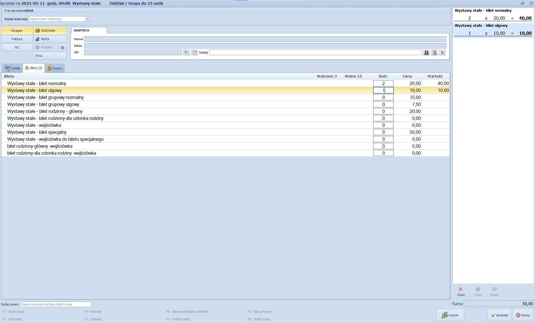This screenshot has width=535, height=323.
Task: Clear buyer with red X icon
Action: pos(442,53)
